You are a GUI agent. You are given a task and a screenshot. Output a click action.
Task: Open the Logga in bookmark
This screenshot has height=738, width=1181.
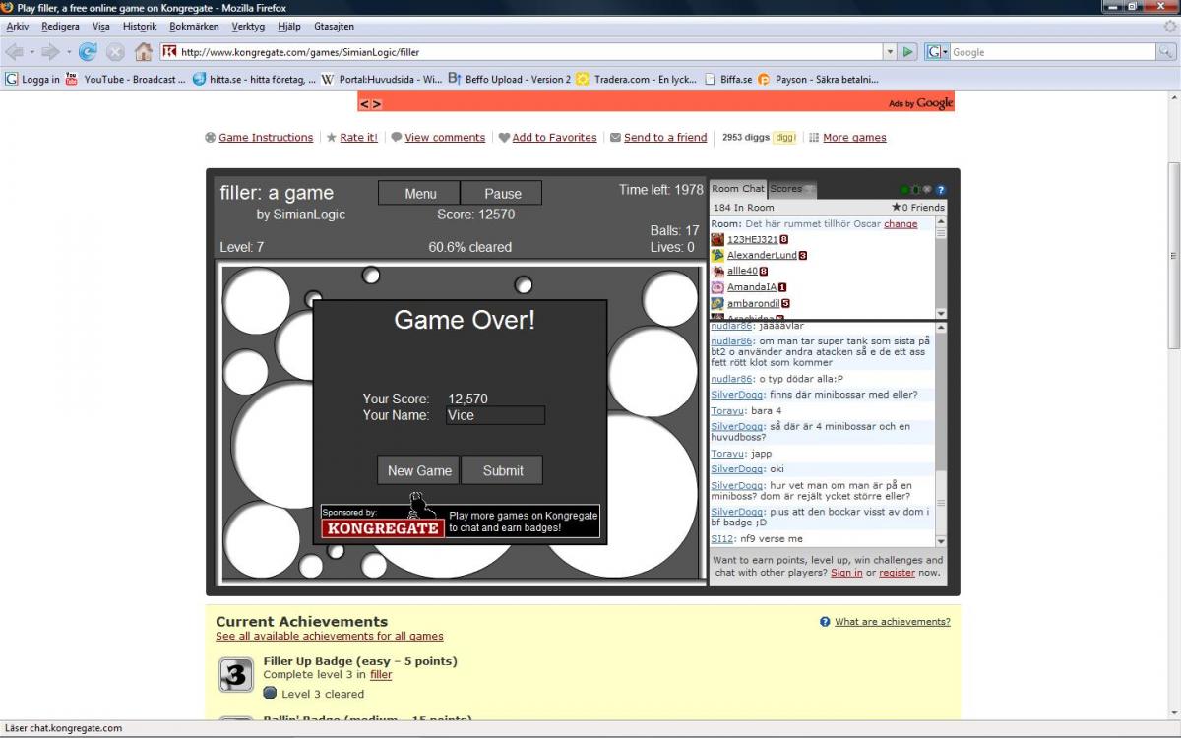32,79
